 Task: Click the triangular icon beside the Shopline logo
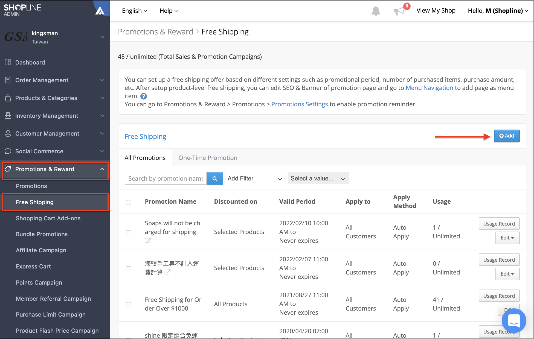point(100,11)
